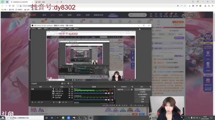
Task: Click alarm clock icon in Douyu toolbar
Action: coord(120,21)
